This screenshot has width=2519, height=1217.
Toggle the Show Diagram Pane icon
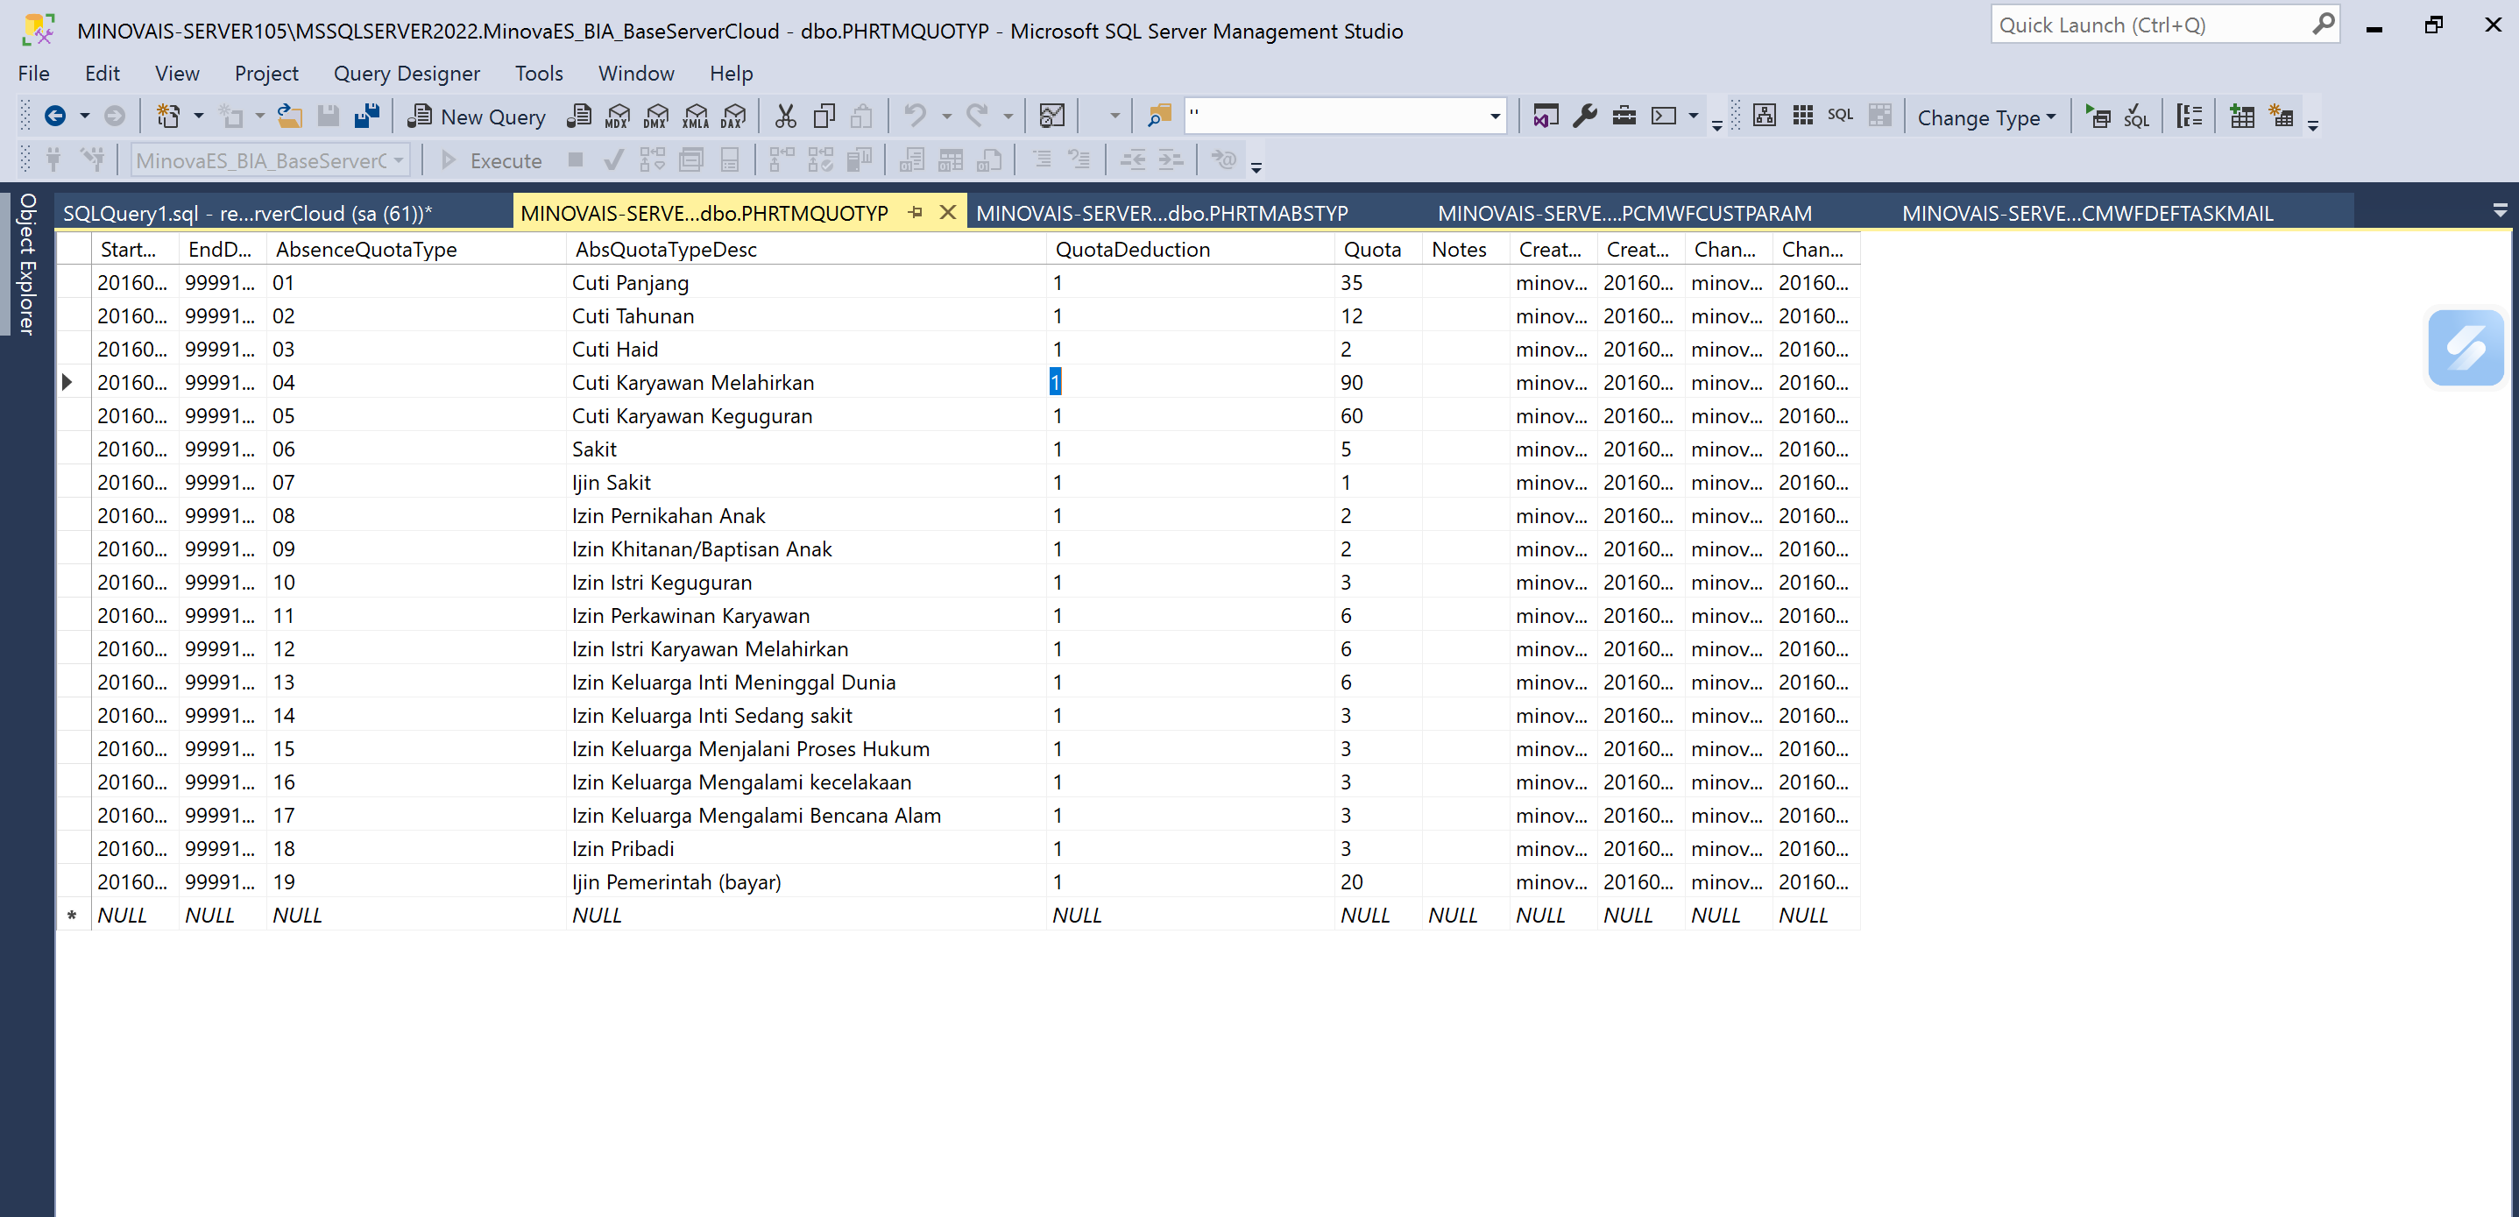pyautogui.click(x=1764, y=117)
